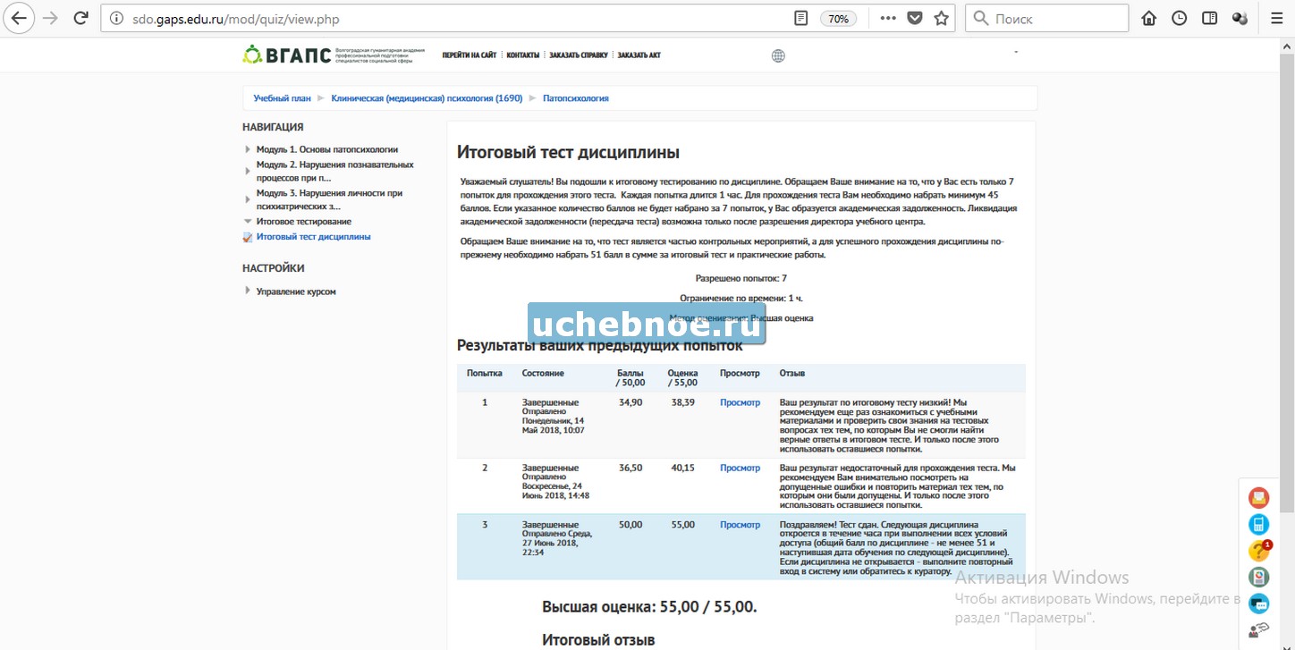This screenshot has height=650, width=1295.
Task: Click the Оценка / 55,00 column header
Action: [682, 377]
